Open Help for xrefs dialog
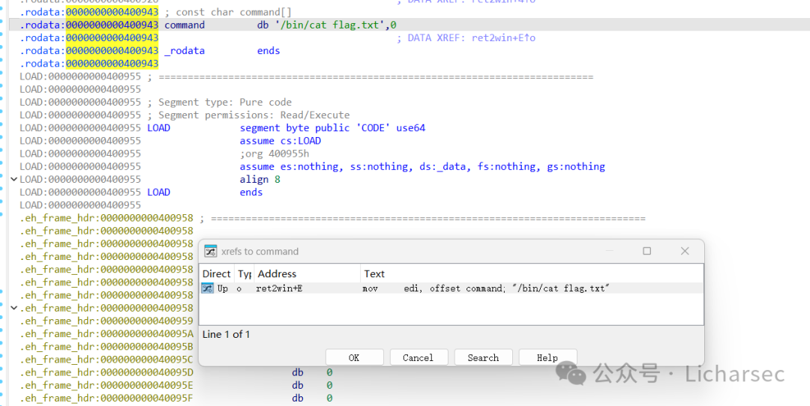 [547, 357]
